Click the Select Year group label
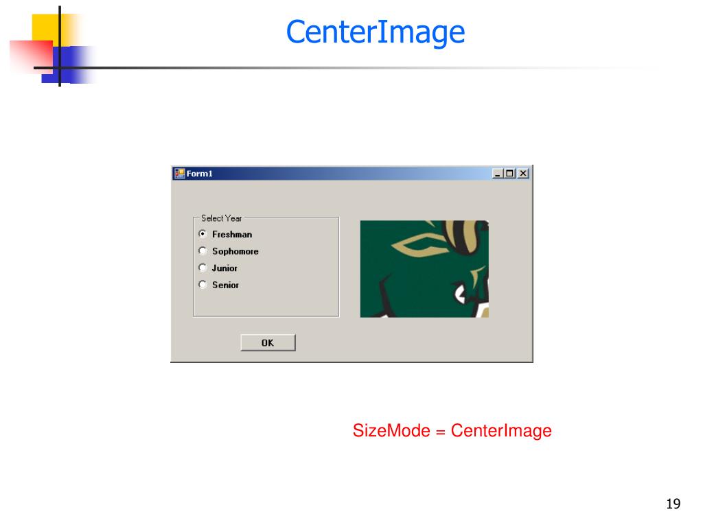The width and height of the screenshot is (703, 527). point(222,218)
